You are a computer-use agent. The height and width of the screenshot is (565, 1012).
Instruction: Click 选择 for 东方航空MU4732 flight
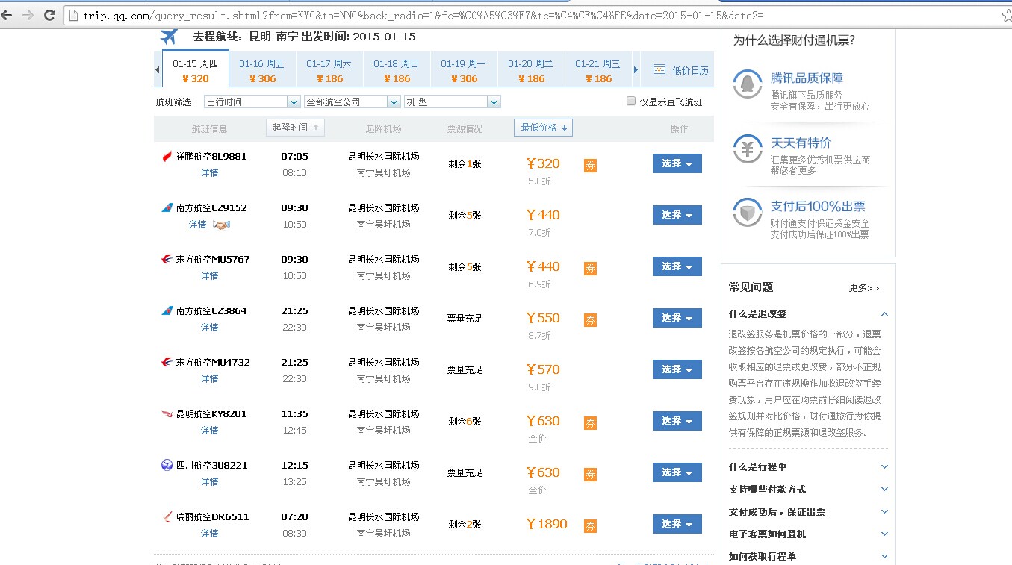pos(677,369)
